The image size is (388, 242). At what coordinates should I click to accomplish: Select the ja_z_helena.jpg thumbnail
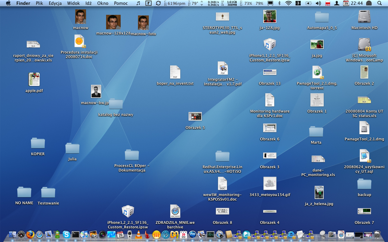point(319,193)
